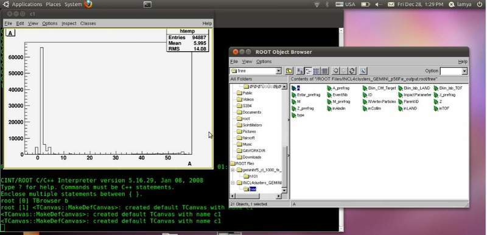Select the ROOT Files folder
The width and height of the screenshot is (487, 235).
242,163
